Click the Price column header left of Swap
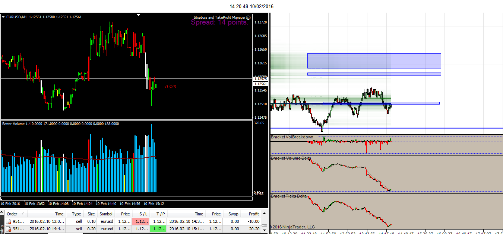The height and width of the screenshot is (234, 503). pos(214,214)
